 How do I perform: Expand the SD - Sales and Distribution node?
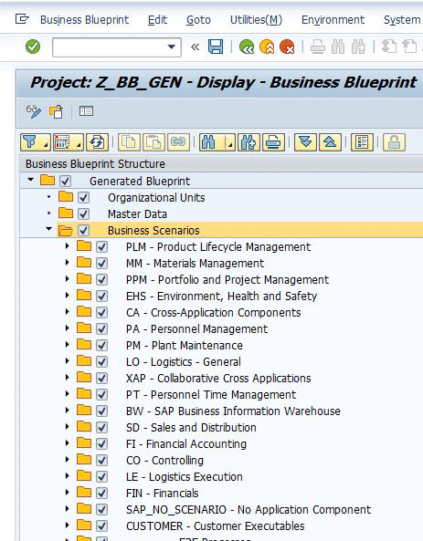[x=67, y=427]
